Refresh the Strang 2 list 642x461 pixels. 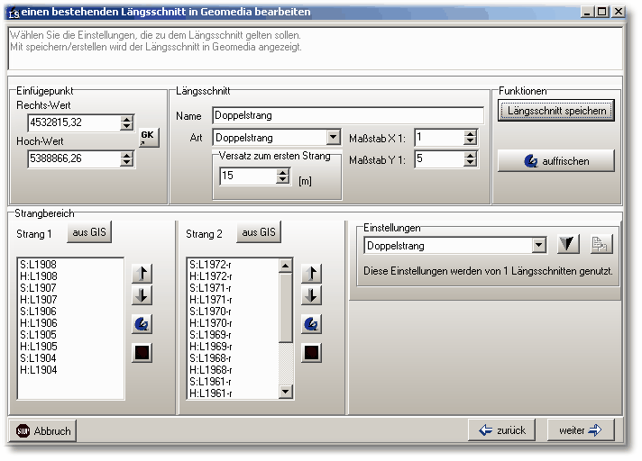(312, 324)
